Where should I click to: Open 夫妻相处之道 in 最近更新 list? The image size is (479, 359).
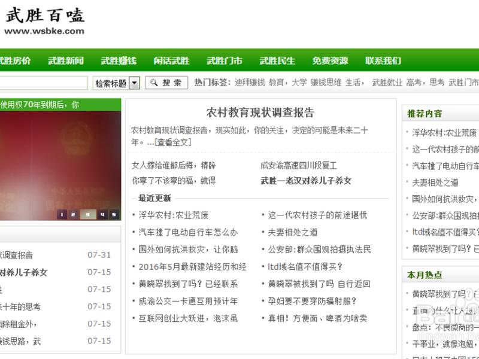point(293,232)
